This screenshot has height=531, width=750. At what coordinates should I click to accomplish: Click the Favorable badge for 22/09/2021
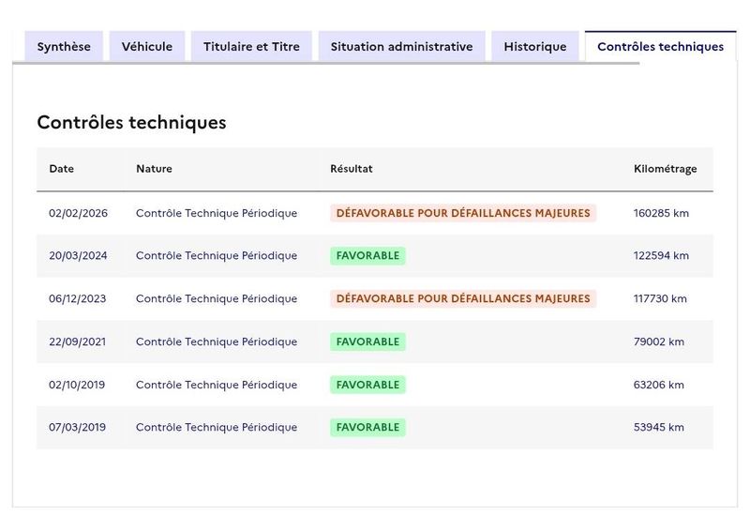click(x=367, y=341)
